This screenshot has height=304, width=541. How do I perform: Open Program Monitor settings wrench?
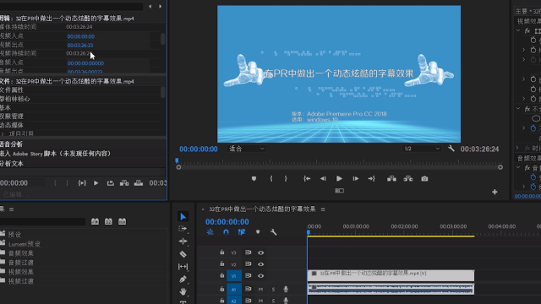click(x=451, y=149)
